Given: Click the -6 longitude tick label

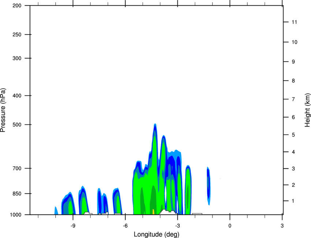Looking at the screenshot, I should (125, 226).
